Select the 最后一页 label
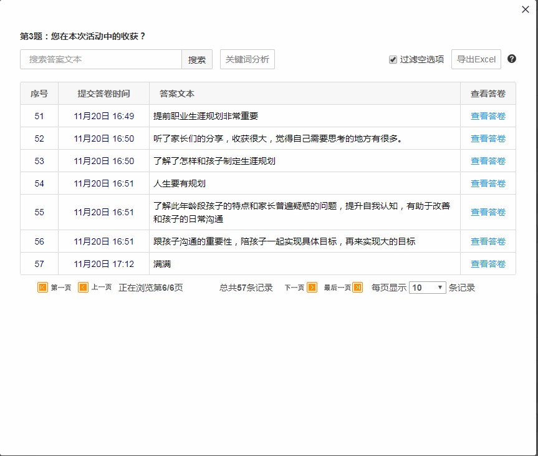This screenshot has height=456, width=538. coord(337,288)
